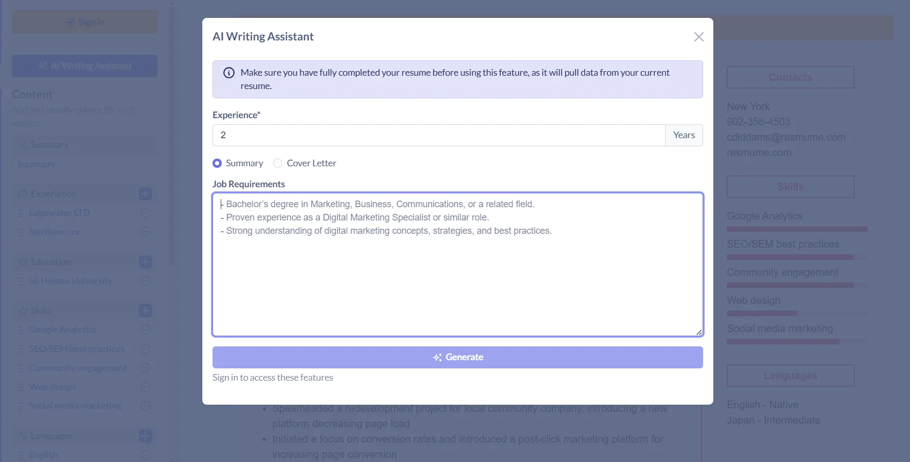Screen dimensions: 910x462
Task: Remove the Web design skill
Action: point(145,387)
